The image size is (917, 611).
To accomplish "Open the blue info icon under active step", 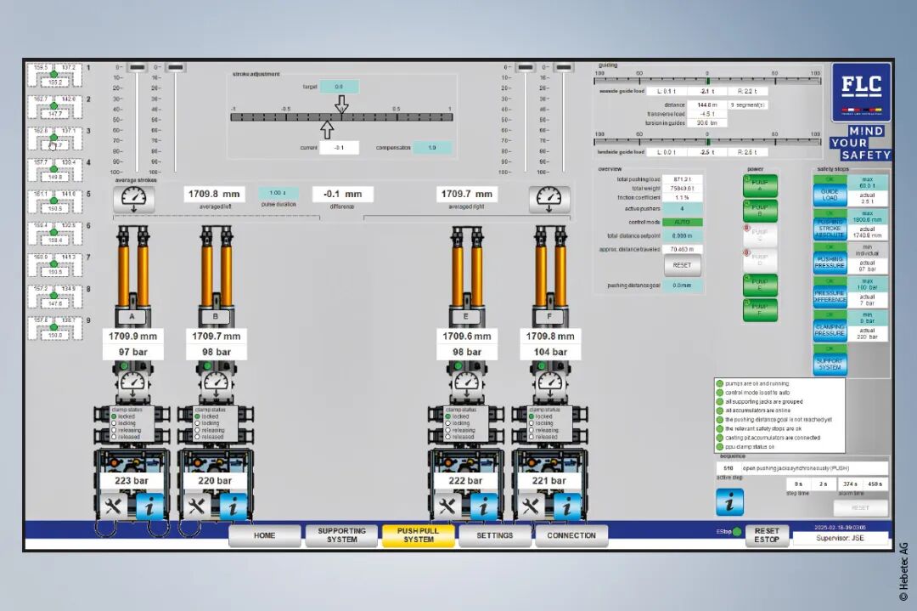I will point(729,502).
